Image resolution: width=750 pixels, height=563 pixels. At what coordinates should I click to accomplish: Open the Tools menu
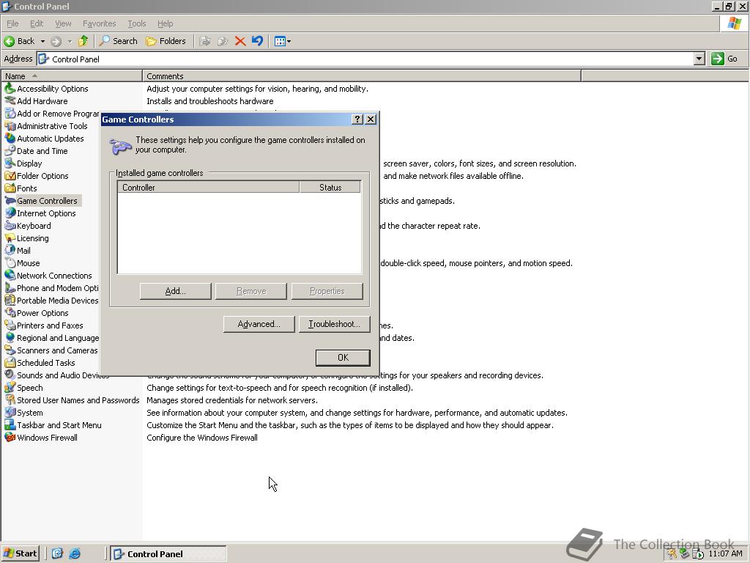(136, 23)
